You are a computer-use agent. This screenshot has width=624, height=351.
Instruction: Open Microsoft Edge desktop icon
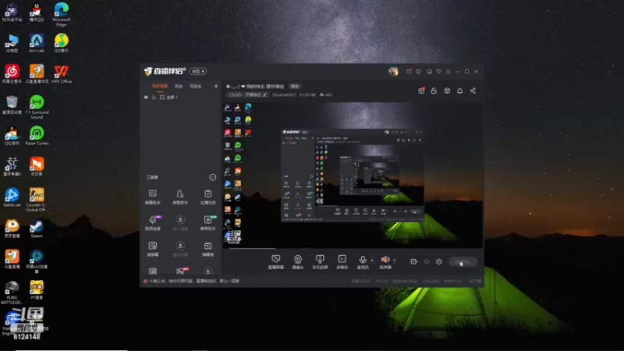coord(62,14)
